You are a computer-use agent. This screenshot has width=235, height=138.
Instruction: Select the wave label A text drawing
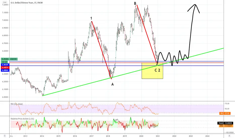click(x=112, y=85)
